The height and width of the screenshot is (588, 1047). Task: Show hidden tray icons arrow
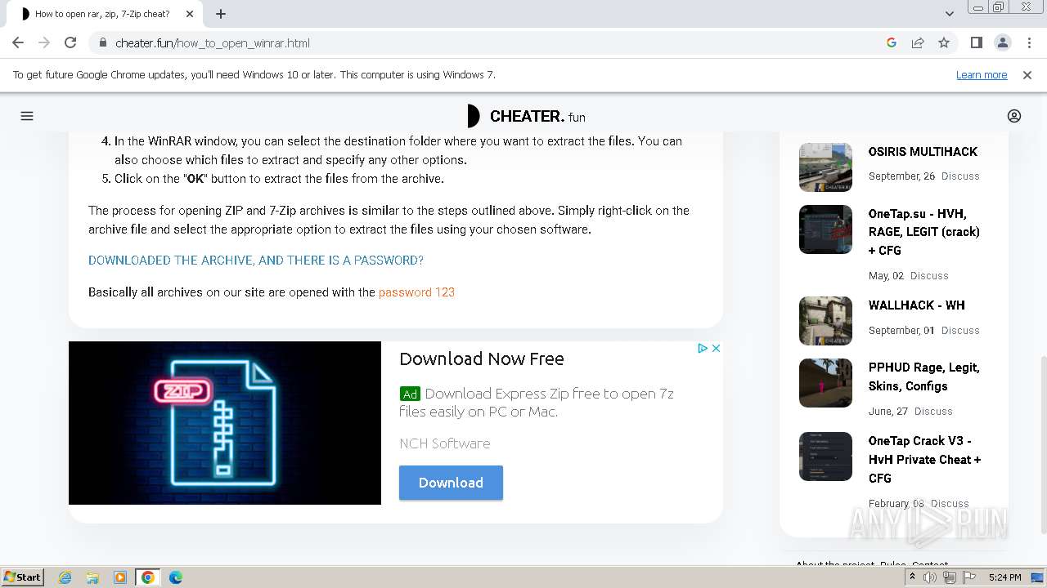click(912, 577)
